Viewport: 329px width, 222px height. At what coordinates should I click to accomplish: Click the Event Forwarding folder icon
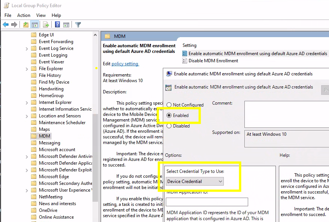[x=34, y=41]
